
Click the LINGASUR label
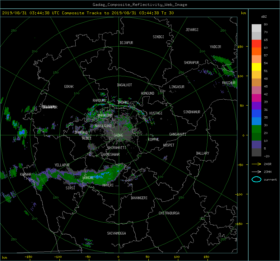coord(177,87)
